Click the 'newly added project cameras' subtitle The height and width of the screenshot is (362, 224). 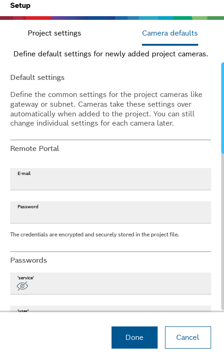(111, 54)
